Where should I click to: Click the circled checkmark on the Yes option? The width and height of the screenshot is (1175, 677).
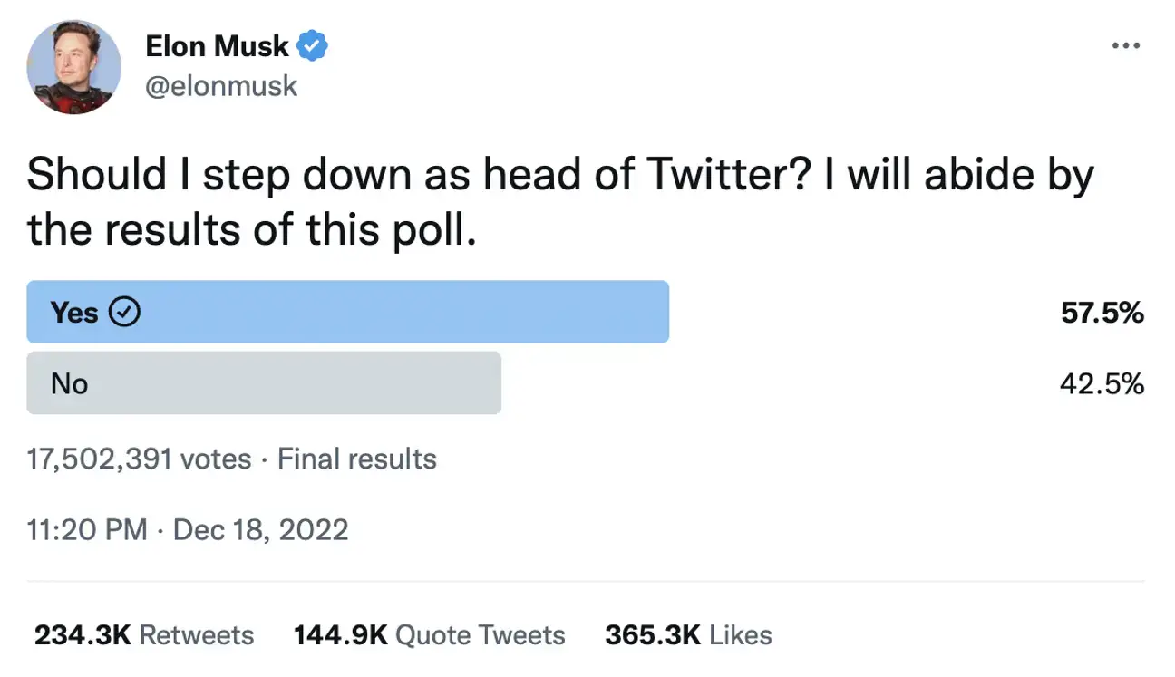click(126, 312)
